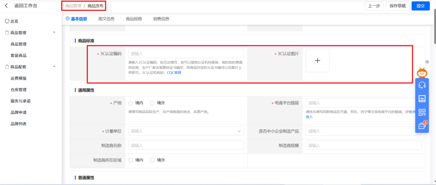
Task: Open the chat messages icon with badge
Action: 422,125
